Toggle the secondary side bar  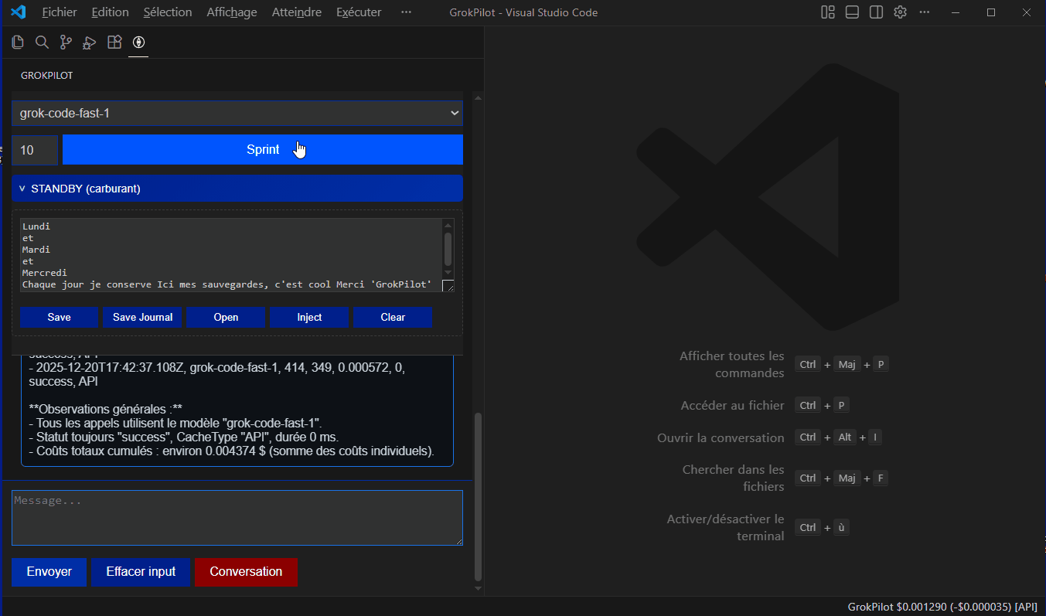tap(876, 12)
